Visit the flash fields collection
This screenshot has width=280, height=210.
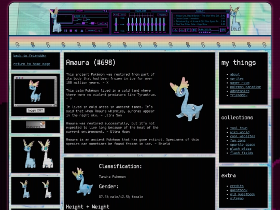click(242, 152)
